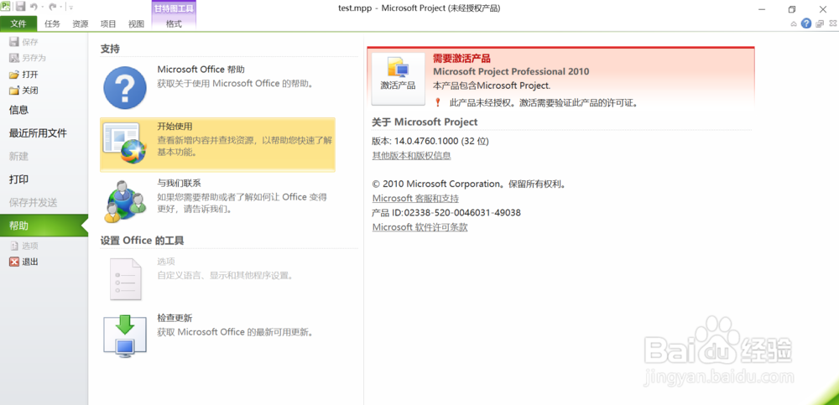The height and width of the screenshot is (405, 839).
Task: Minimize the Microsoft Project window
Action: [x=762, y=9]
